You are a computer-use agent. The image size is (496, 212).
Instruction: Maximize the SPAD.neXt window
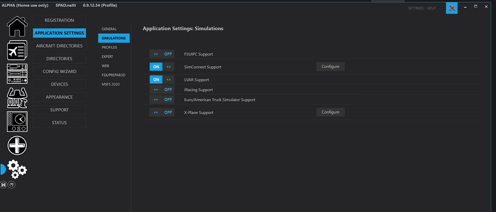pyautogui.click(x=475, y=7)
